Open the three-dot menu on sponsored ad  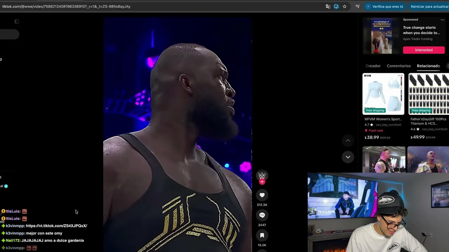[442, 20]
